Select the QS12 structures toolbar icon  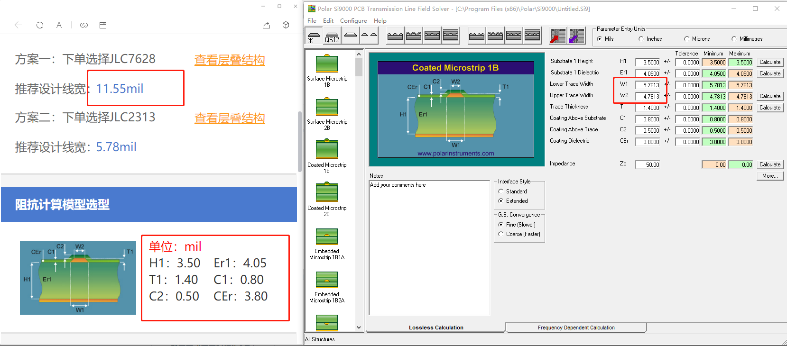332,36
